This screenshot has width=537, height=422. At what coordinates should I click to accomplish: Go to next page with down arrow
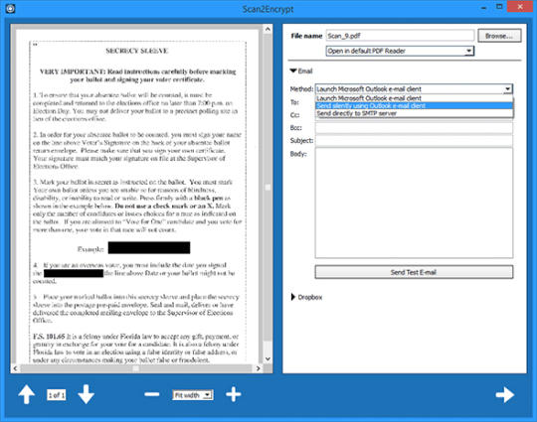point(86,394)
